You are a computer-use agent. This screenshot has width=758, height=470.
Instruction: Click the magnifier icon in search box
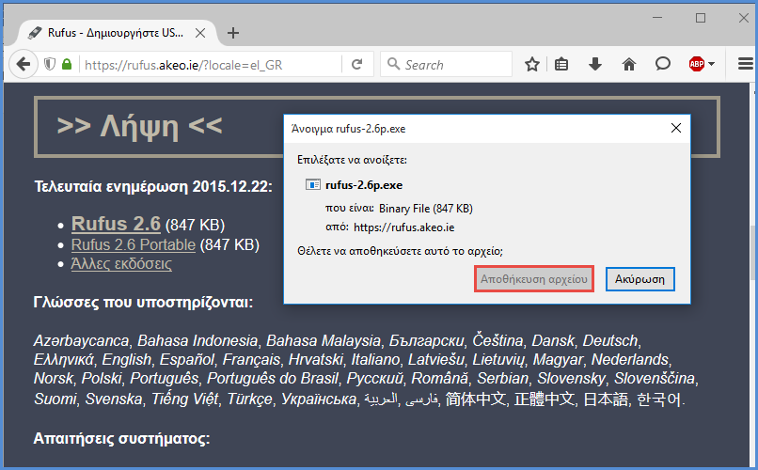coord(393,64)
